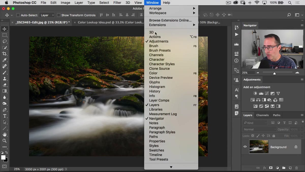Select the Rectangular Marquee tool

pyautogui.click(x=5, y=35)
